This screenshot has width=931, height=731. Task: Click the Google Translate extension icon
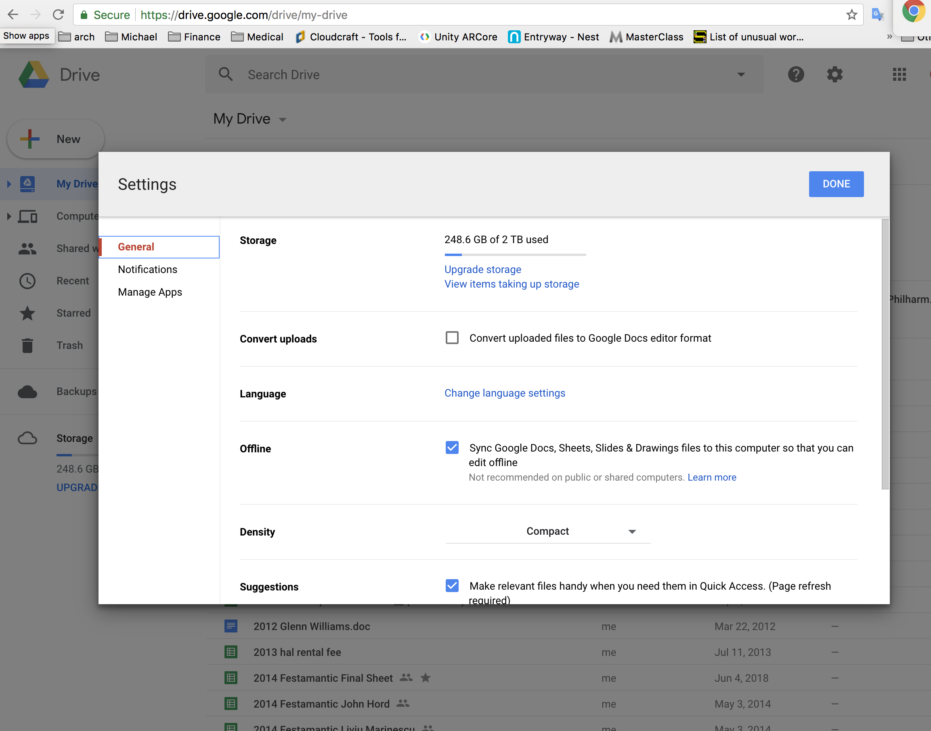(878, 15)
